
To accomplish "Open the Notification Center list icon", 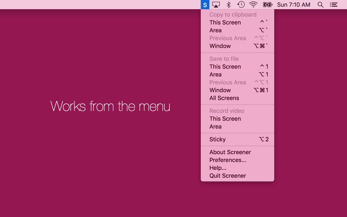I will coord(333,5).
